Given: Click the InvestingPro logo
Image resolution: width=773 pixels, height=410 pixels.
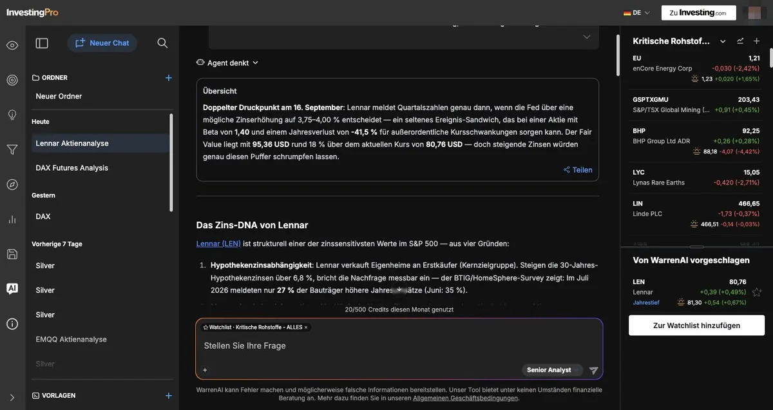Looking at the screenshot, I should point(32,12).
